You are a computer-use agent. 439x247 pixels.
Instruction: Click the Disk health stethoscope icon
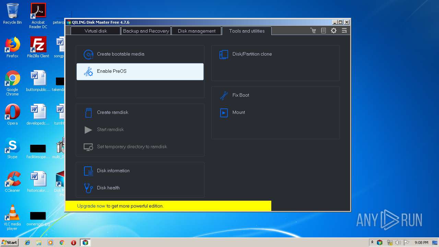pyautogui.click(x=88, y=188)
